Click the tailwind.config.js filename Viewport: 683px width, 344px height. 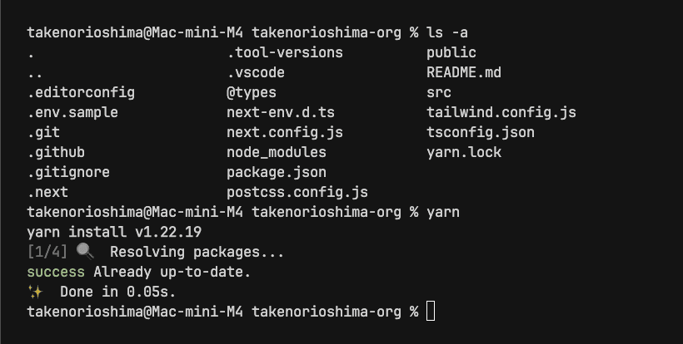click(x=501, y=112)
